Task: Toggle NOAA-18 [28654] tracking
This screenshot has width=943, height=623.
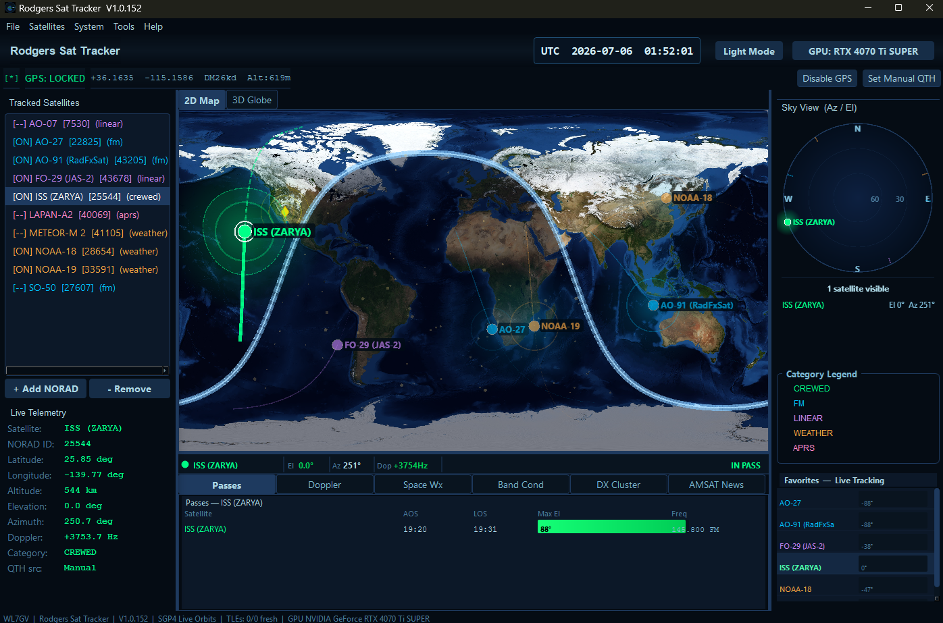Action: 87,251
